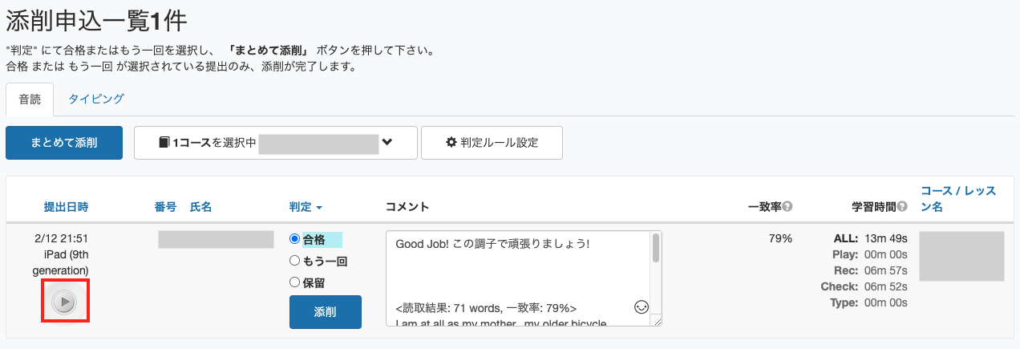This screenshot has width=1020, height=349.
Task: Play the submitted audio recording
Action: click(64, 302)
